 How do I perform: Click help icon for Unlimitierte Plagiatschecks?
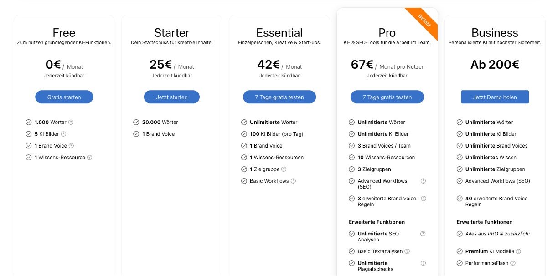(423, 263)
